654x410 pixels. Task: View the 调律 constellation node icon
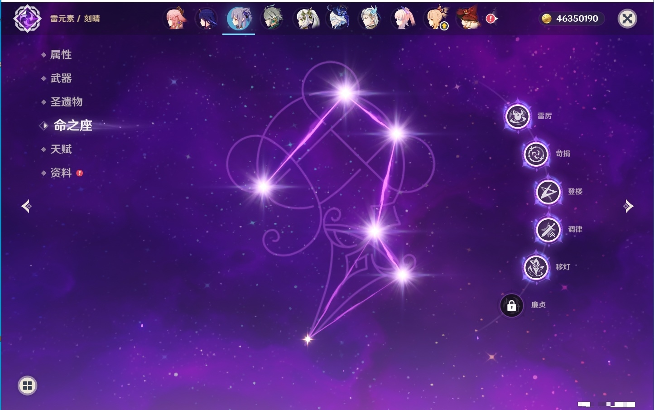click(x=548, y=230)
